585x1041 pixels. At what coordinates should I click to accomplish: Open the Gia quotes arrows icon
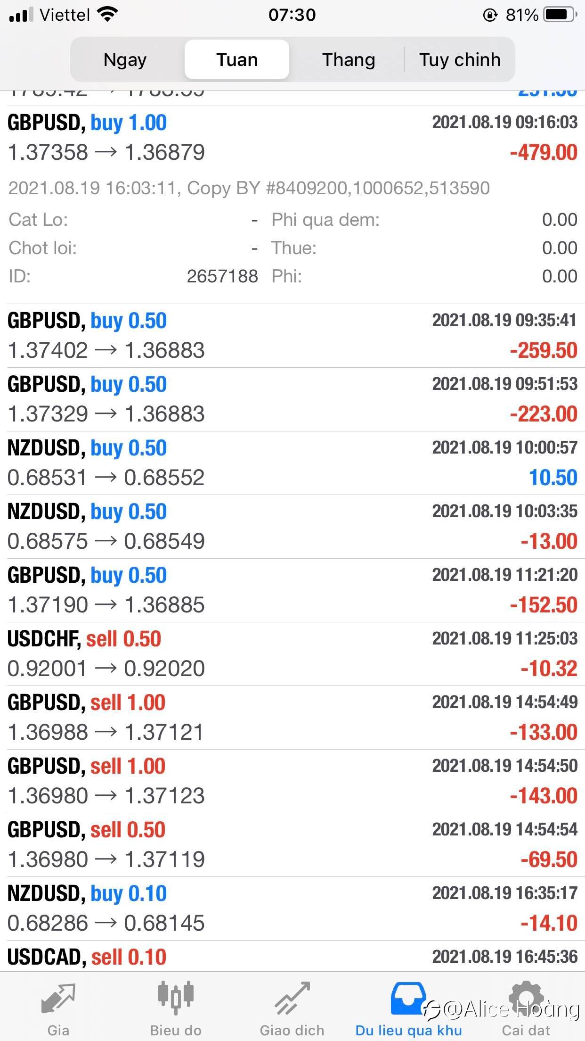58,998
